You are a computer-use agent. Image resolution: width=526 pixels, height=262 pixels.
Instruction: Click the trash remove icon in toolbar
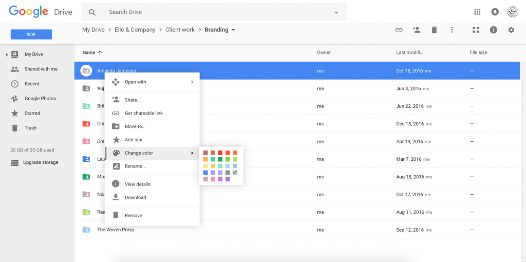pos(434,30)
